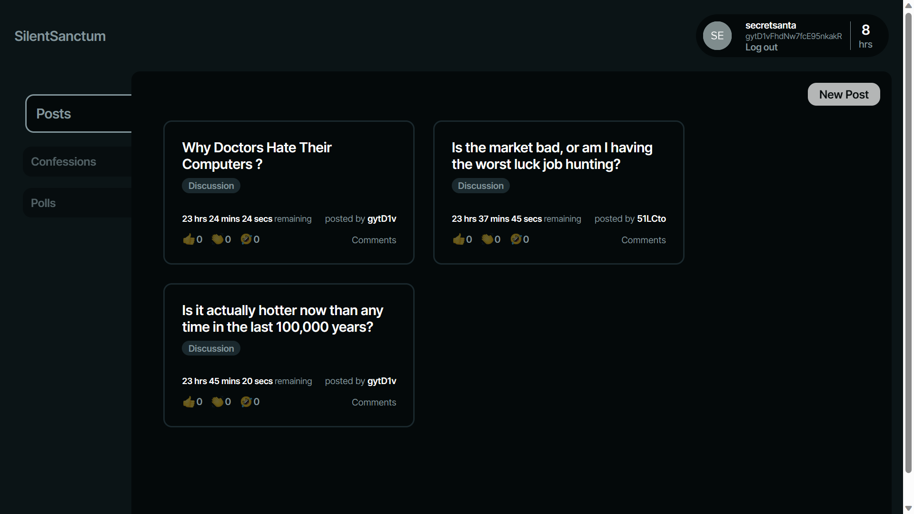Create a New Post
This screenshot has width=914, height=514.
click(844, 95)
